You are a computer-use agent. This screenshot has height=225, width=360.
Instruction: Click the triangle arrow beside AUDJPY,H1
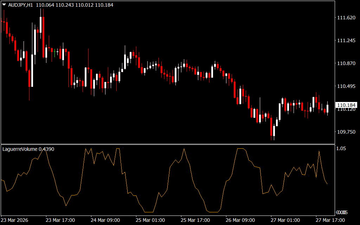click(x=4, y=5)
